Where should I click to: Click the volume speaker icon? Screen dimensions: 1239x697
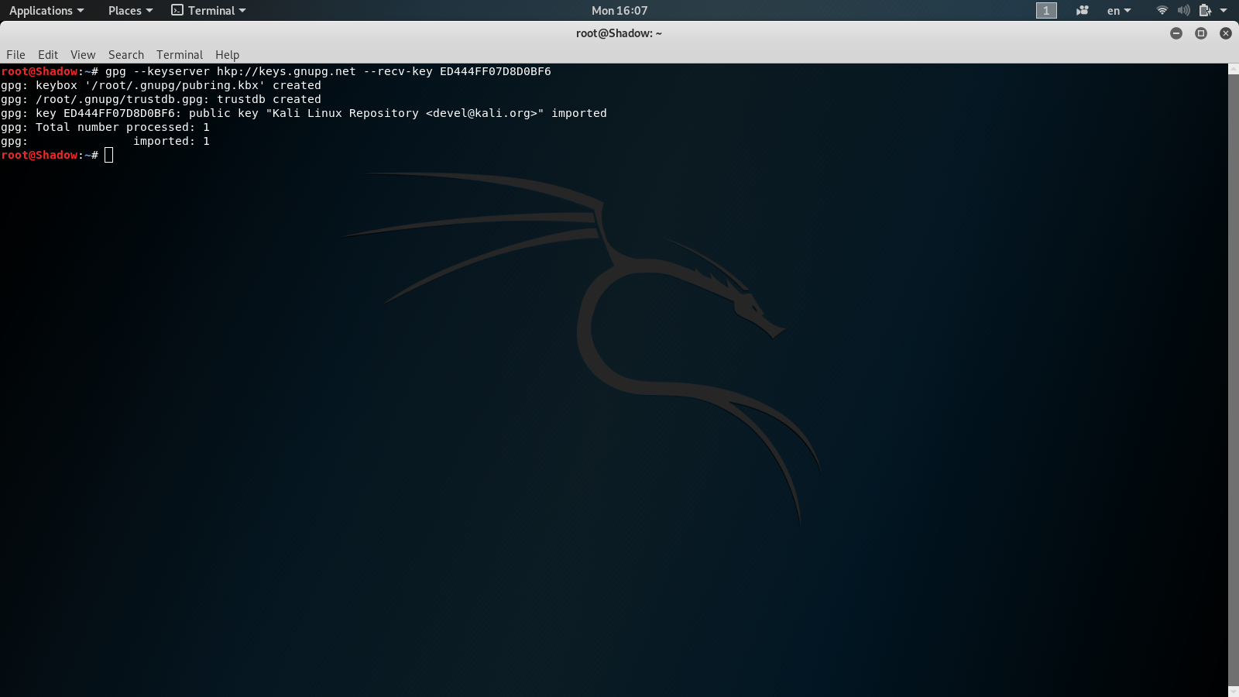click(x=1183, y=10)
